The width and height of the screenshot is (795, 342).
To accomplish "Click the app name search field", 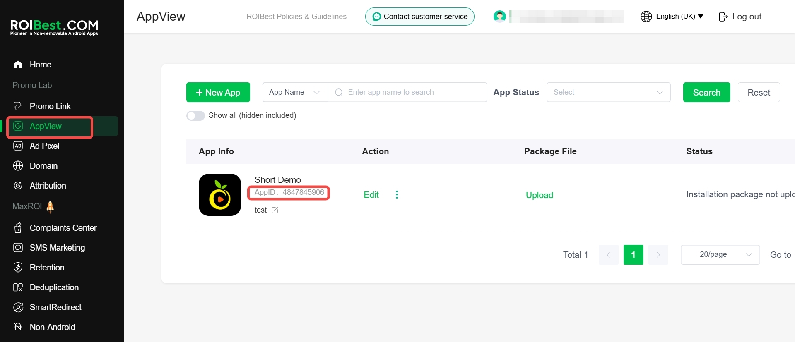I will pos(410,92).
